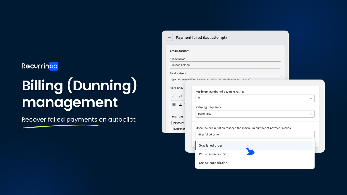
Task: Click the 'Payment failed (last attempt)' title
Action: tap(201, 38)
